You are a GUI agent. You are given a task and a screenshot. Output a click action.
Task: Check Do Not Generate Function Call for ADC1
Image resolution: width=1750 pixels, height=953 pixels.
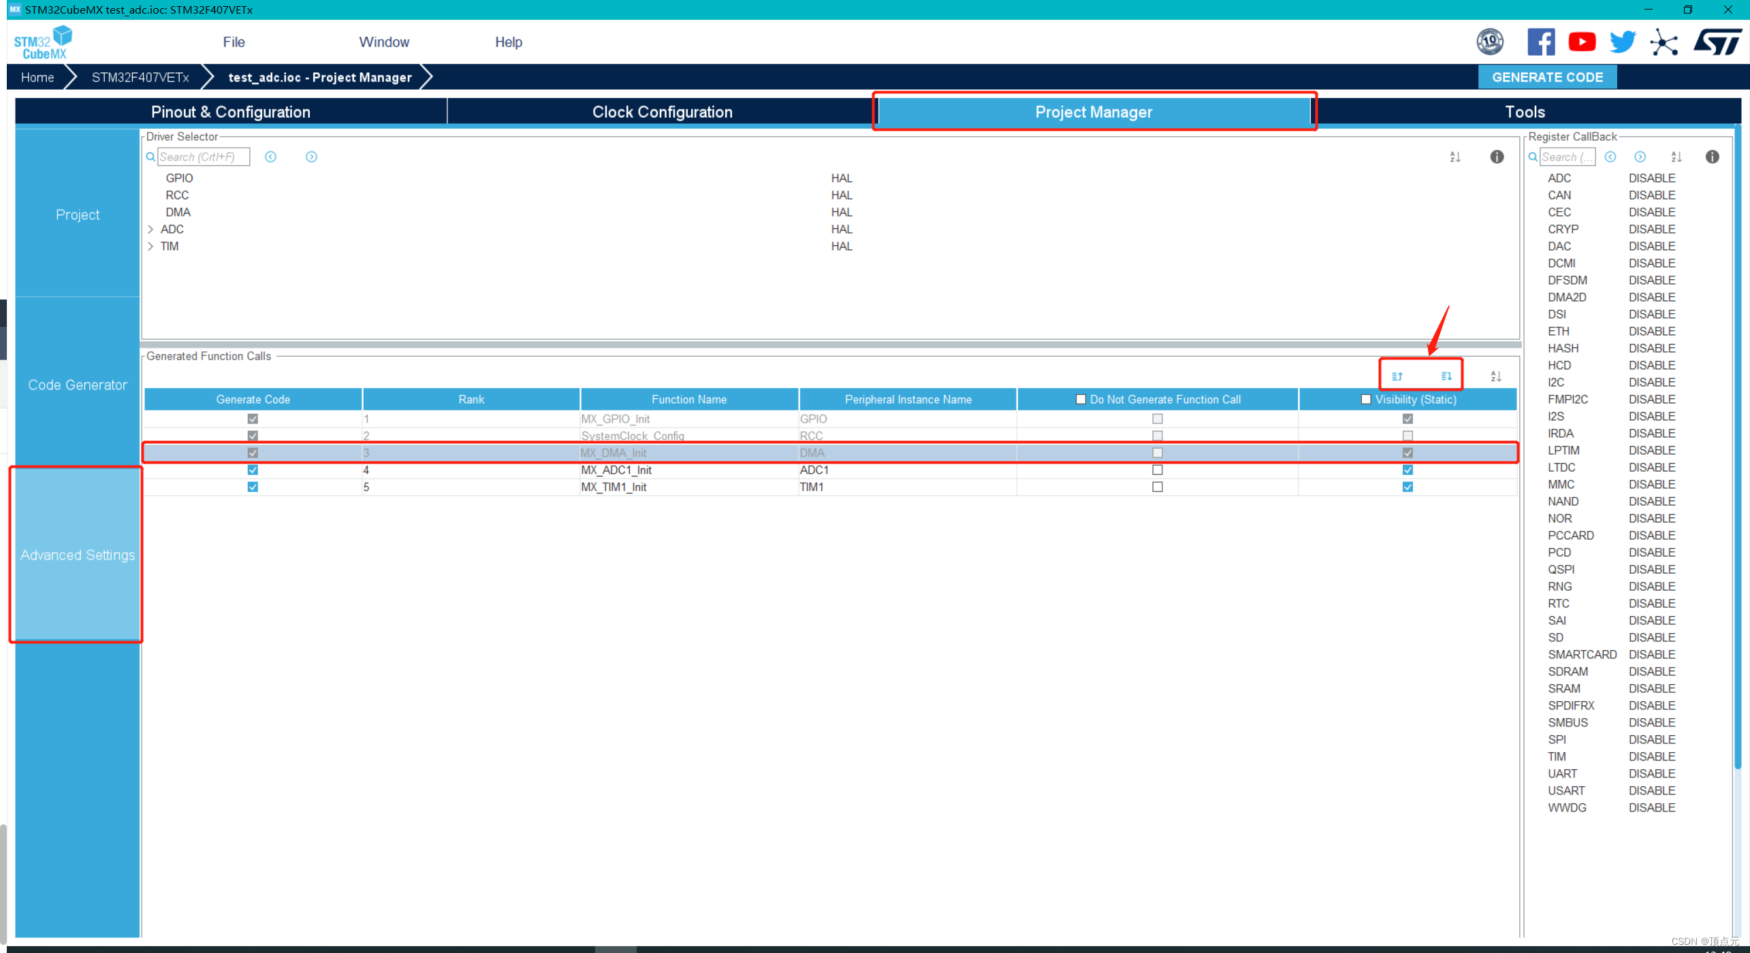click(1158, 470)
